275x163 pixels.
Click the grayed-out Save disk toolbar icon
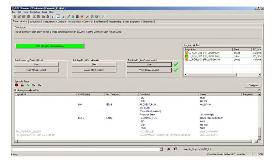[x=28, y=17]
